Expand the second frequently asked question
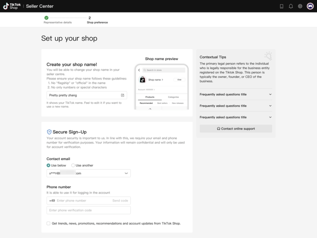The height and width of the screenshot is (238, 317). 236,106
